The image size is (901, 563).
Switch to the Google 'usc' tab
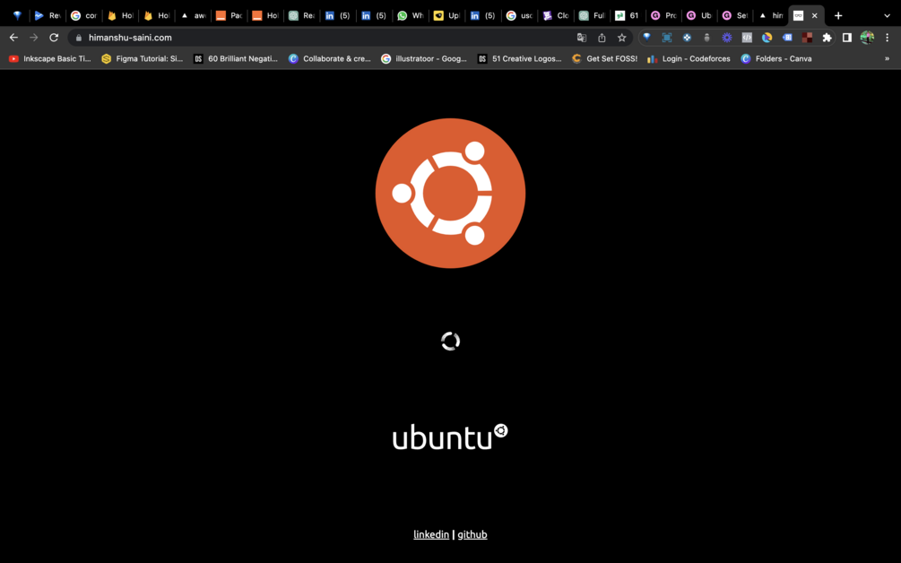click(519, 16)
